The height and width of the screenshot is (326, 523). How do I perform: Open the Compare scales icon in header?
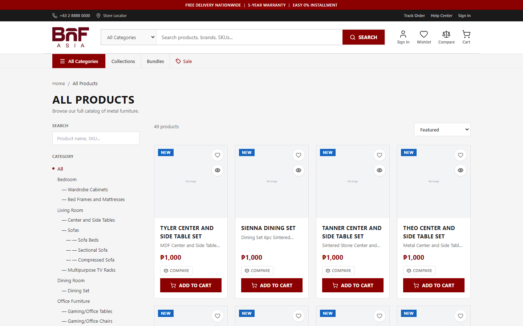pyautogui.click(x=446, y=37)
